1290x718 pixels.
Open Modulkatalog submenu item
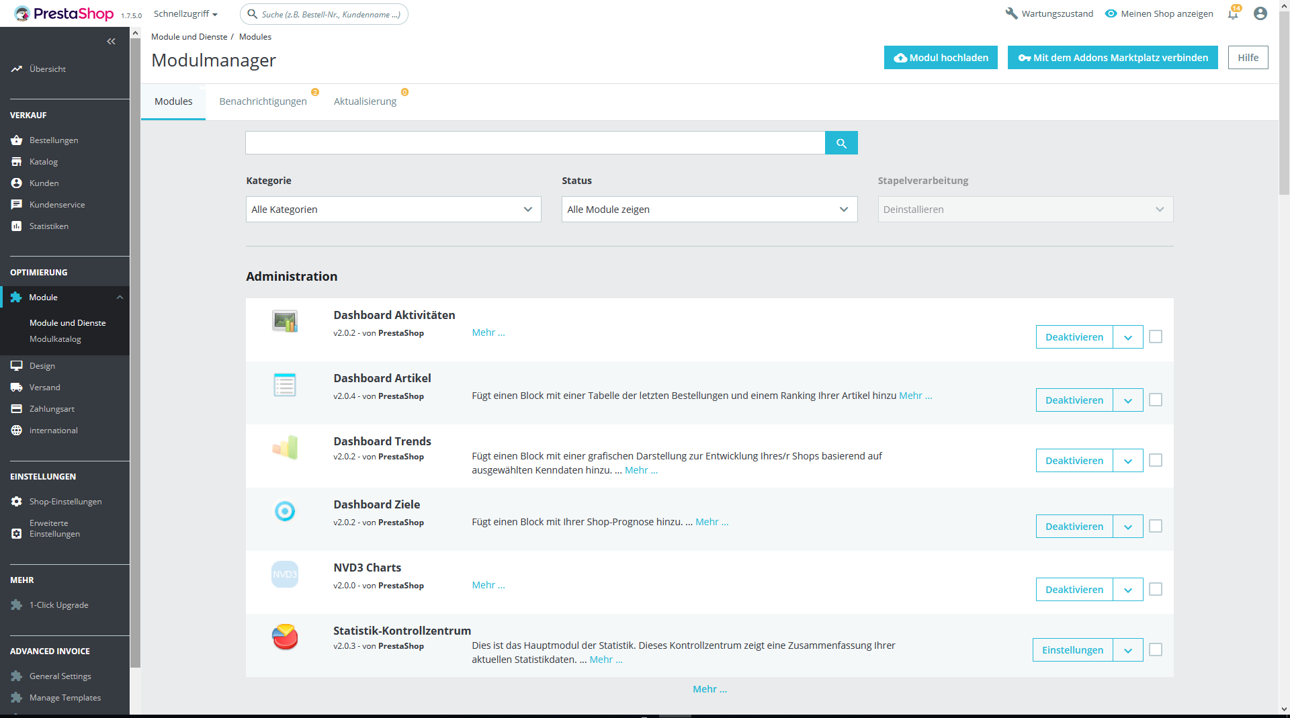[55, 339]
